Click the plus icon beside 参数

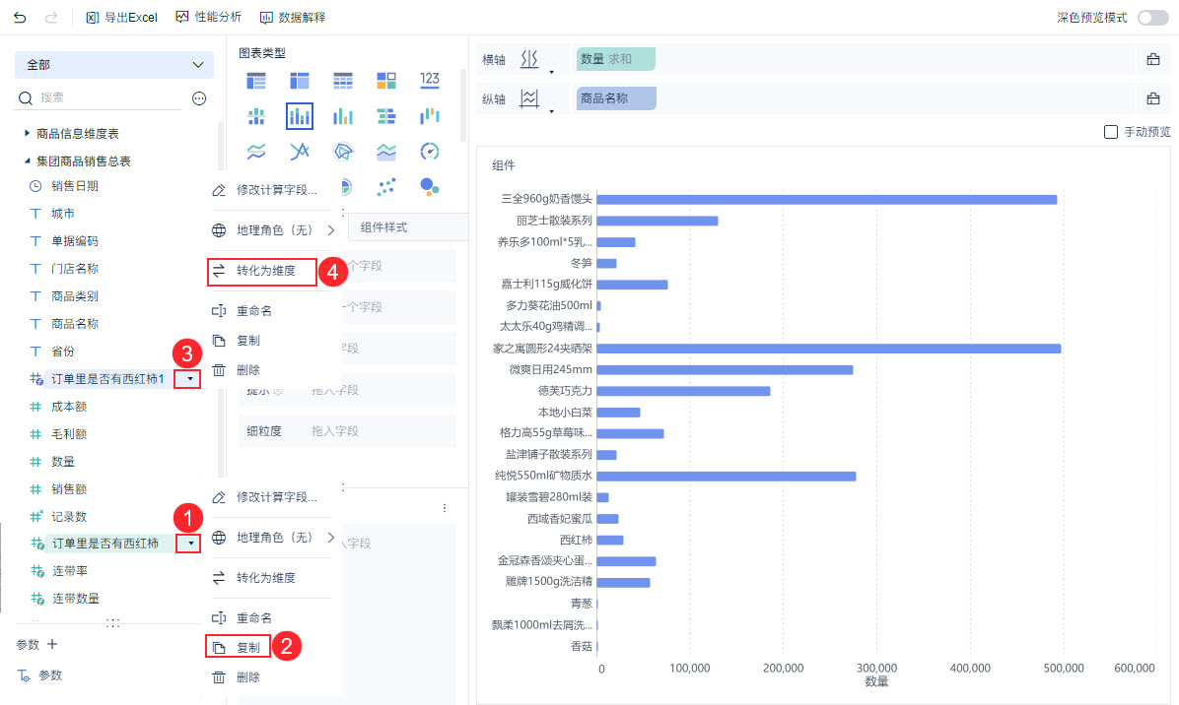click(52, 644)
